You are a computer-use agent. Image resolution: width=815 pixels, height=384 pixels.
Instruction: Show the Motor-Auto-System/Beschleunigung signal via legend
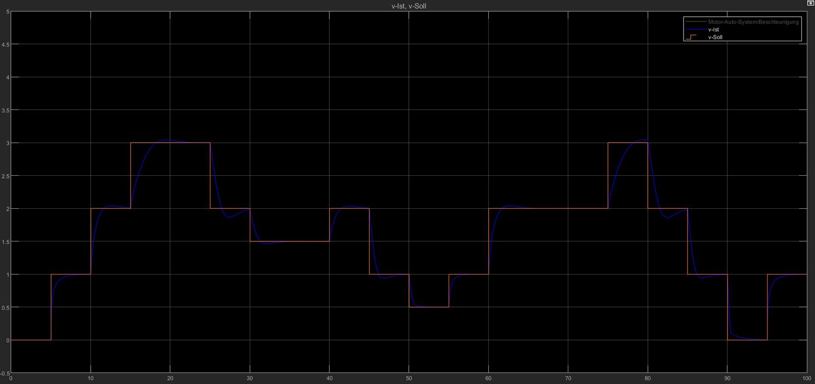753,22
